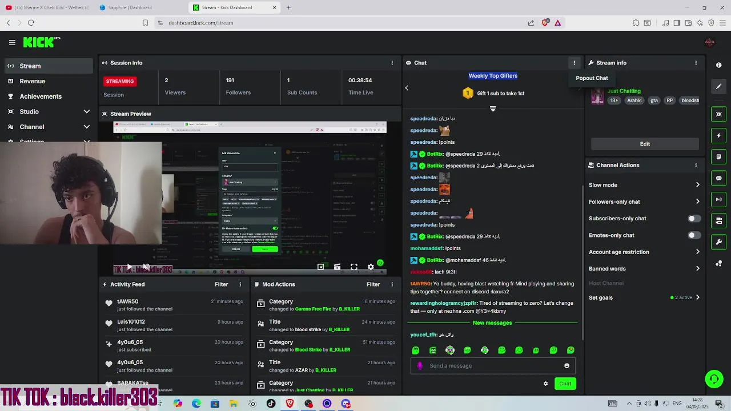Select Popout Chat menu entry

click(592, 78)
